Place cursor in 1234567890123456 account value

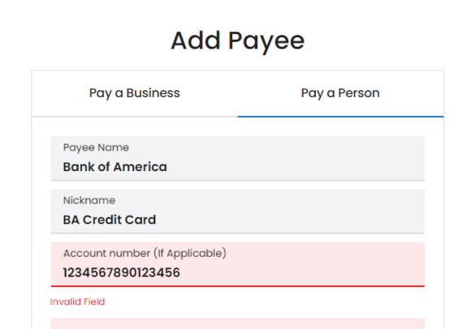121,272
